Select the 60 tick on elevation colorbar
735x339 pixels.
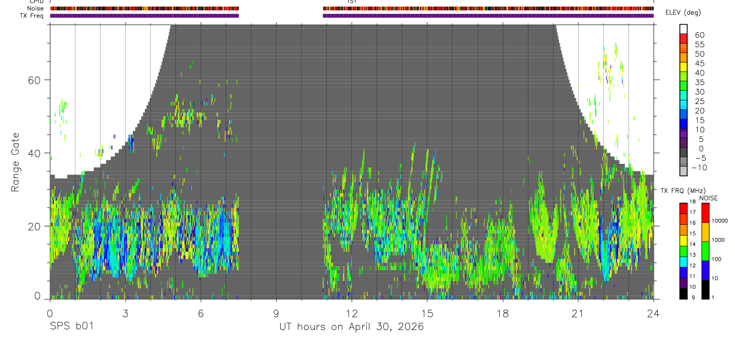click(699, 35)
